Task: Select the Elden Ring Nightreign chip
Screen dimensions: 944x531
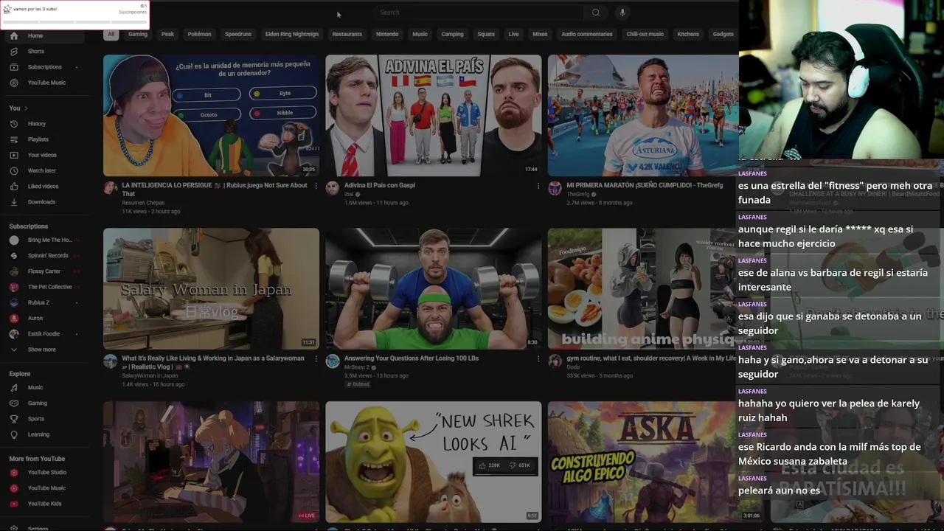Action: [x=292, y=34]
